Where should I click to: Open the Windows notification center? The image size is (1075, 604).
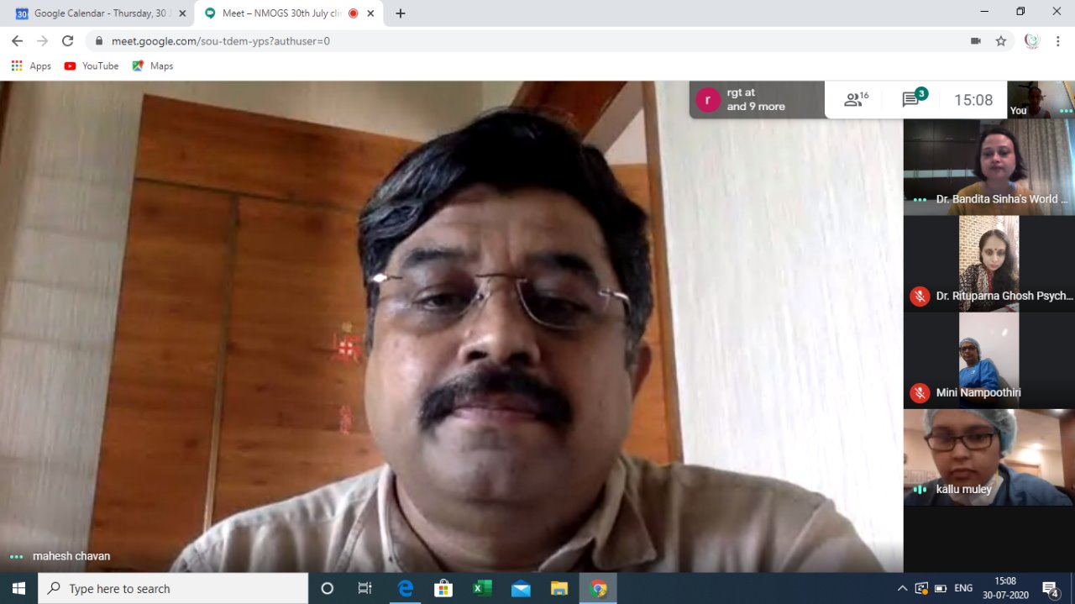click(x=1050, y=588)
